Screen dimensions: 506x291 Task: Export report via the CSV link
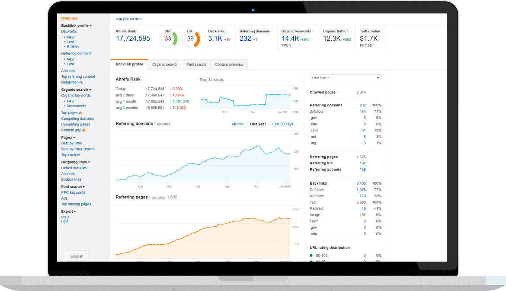click(x=65, y=217)
